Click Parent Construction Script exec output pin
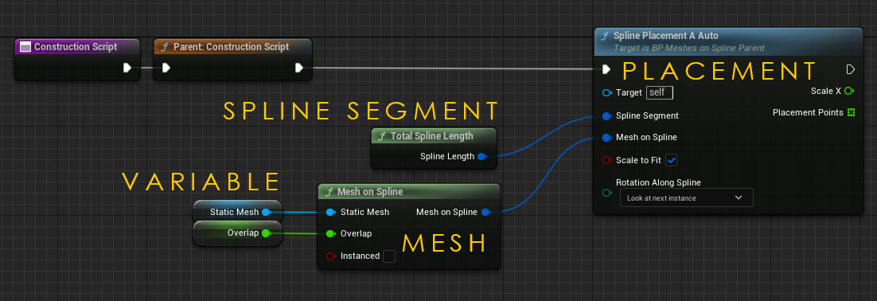 pos(298,68)
